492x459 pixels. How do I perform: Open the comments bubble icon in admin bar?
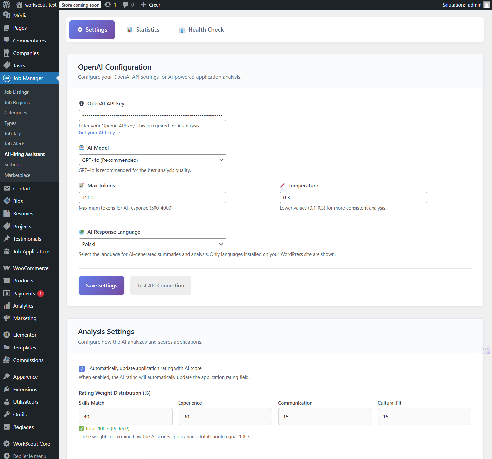[125, 5]
